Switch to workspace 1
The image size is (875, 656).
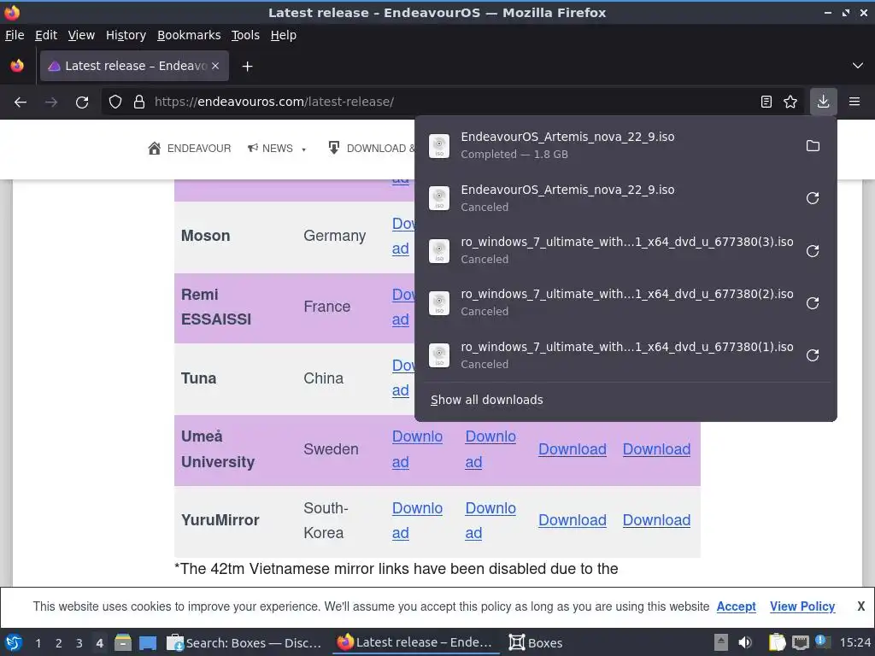click(x=38, y=643)
